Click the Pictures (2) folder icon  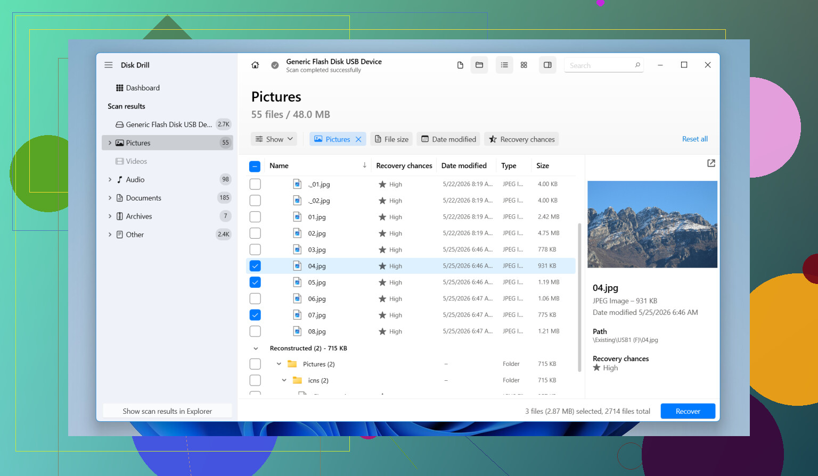292,364
